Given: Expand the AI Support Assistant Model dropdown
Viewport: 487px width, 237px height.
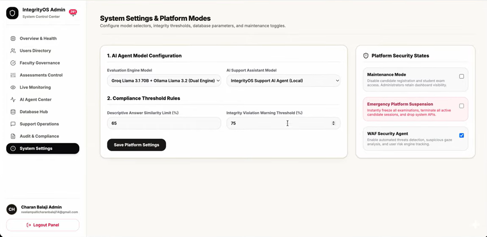Looking at the screenshot, I should pyautogui.click(x=283, y=81).
